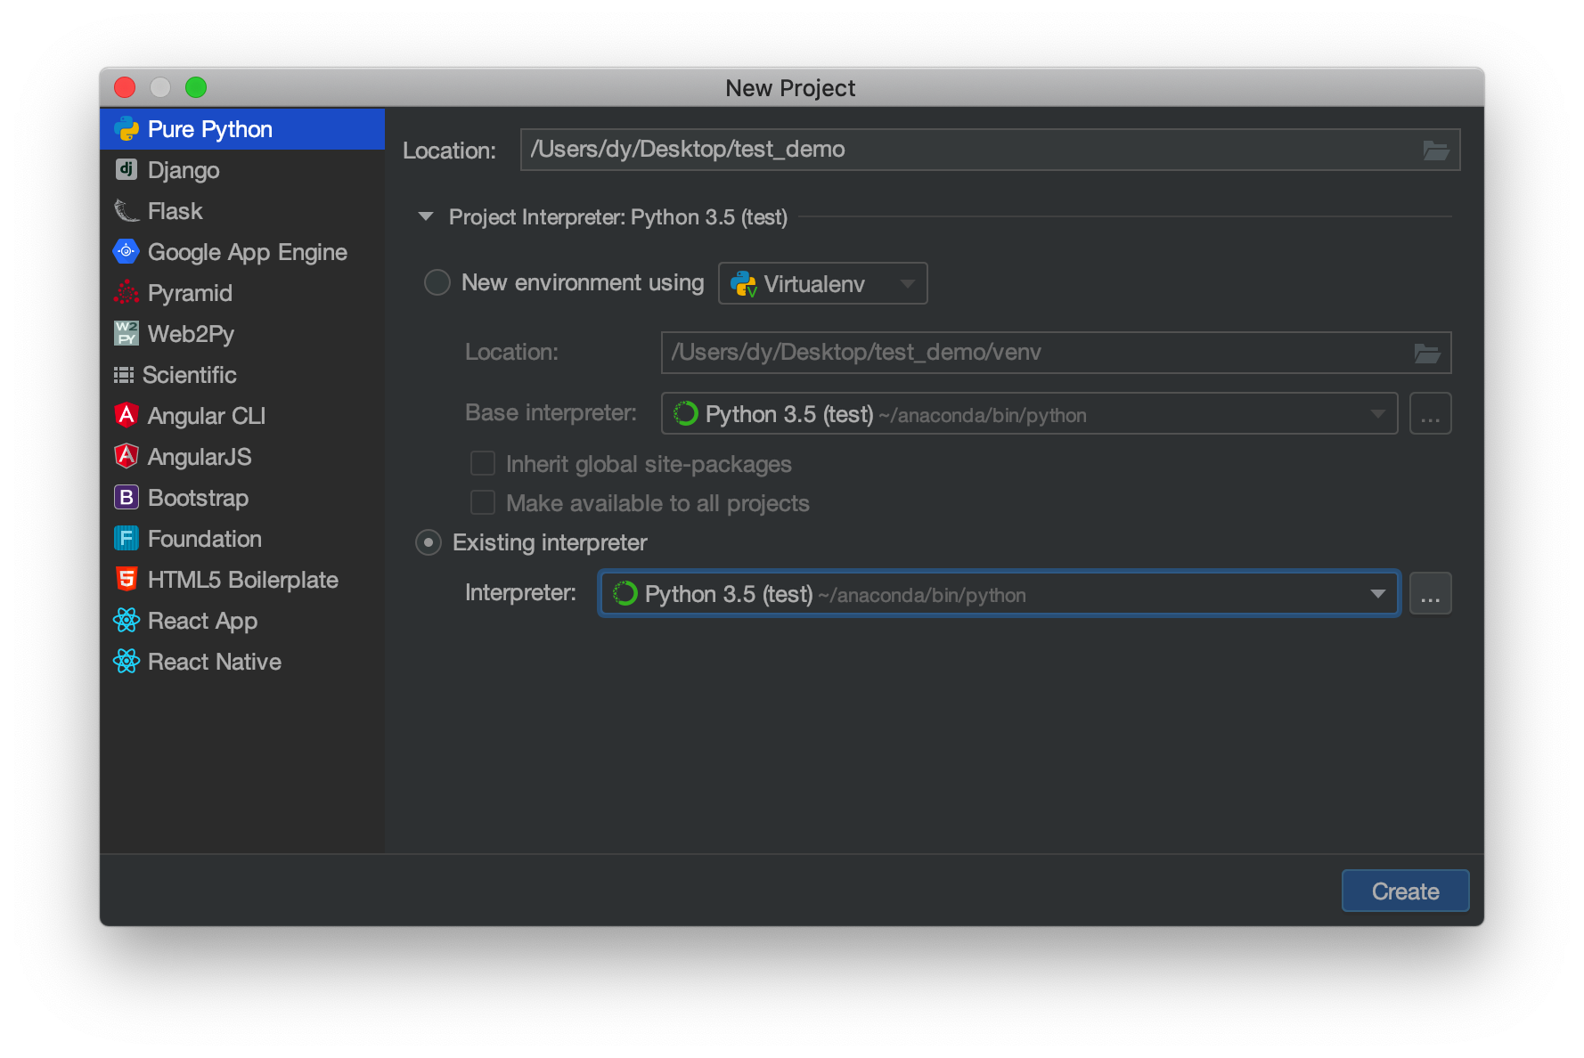Image resolution: width=1584 pixels, height=1058 pixels.
Task: Choose Scientific project type
Action: tap(242, 375)
